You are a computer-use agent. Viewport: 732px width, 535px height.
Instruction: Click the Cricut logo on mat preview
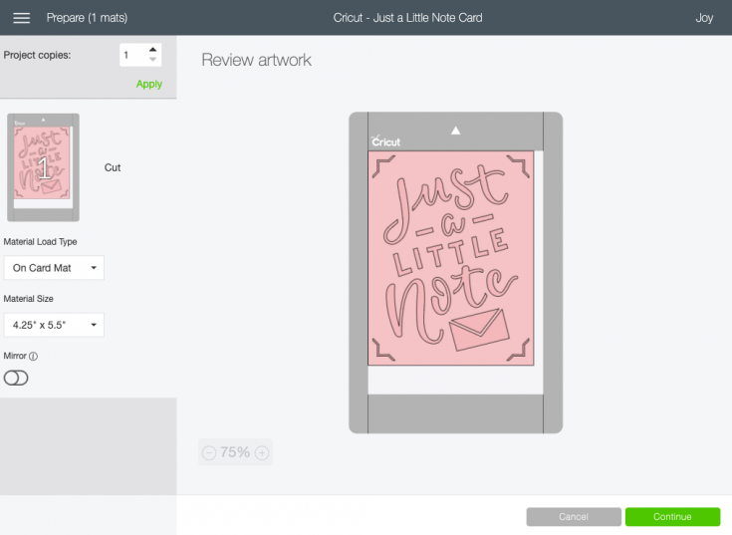[x=385, y=141]
